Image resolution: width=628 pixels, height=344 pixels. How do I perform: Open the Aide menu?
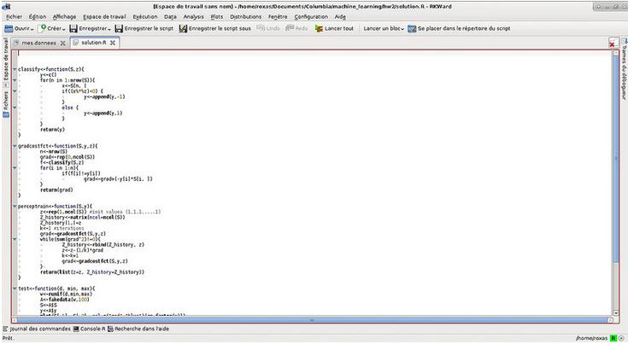(340, 17)
